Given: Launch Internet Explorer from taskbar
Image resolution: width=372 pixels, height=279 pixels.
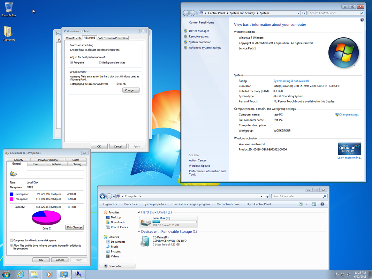Looking at the screenshot, I should [x=21, y=274].
